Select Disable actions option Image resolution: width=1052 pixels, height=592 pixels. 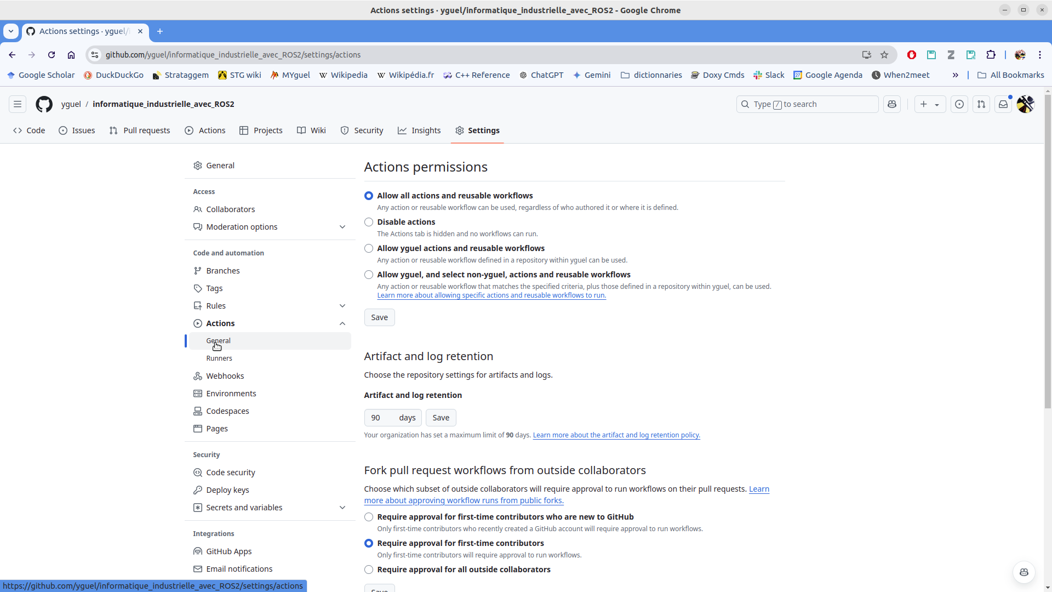click(368, 222)
